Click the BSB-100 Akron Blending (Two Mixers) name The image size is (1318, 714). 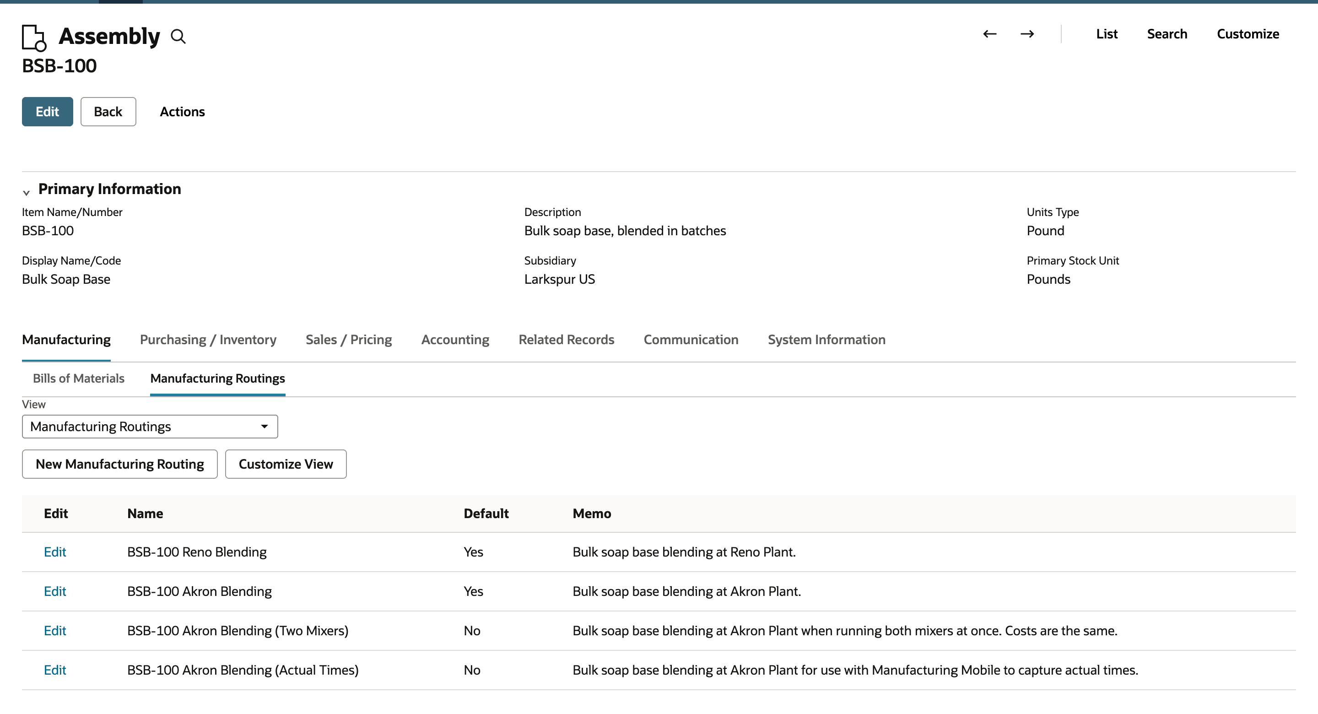pyautogui.click(x=238, y=631)
